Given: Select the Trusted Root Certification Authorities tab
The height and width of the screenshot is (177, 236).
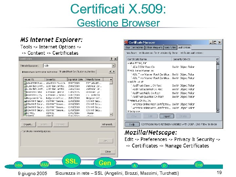Looking at the screenshot, I should (77, 72).
